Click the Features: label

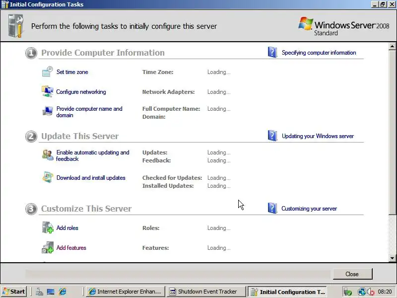pyautogui.click(x=155, y=248)
